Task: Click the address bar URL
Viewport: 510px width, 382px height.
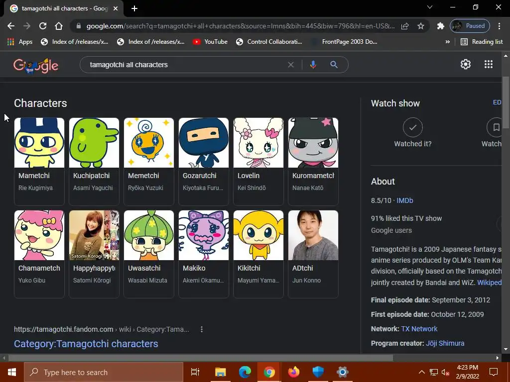Action: (x=241, y=26)
